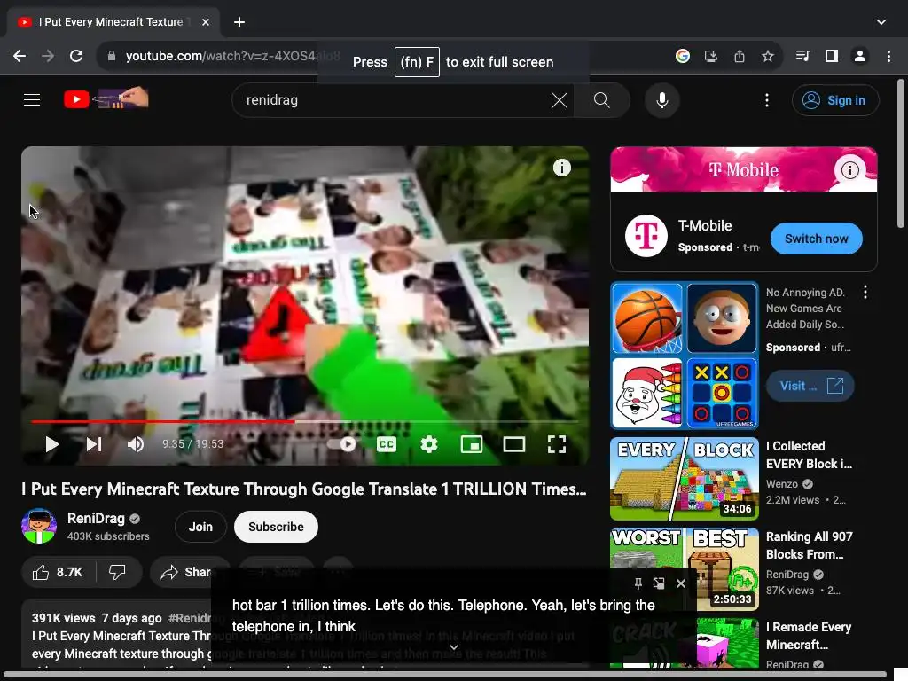
Task: Click the #Renidrag hashtag in description
Action: tap(190, 618)
